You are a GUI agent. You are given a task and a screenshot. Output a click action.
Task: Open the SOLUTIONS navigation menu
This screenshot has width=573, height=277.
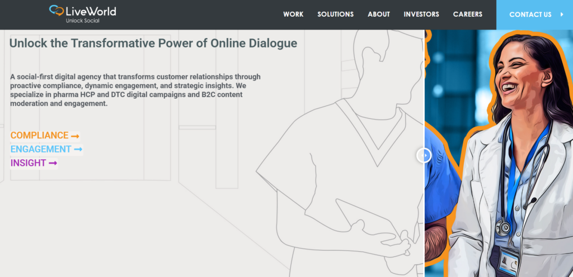335,15
